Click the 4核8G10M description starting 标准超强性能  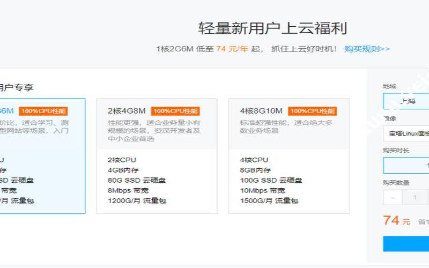click(286, 126)
